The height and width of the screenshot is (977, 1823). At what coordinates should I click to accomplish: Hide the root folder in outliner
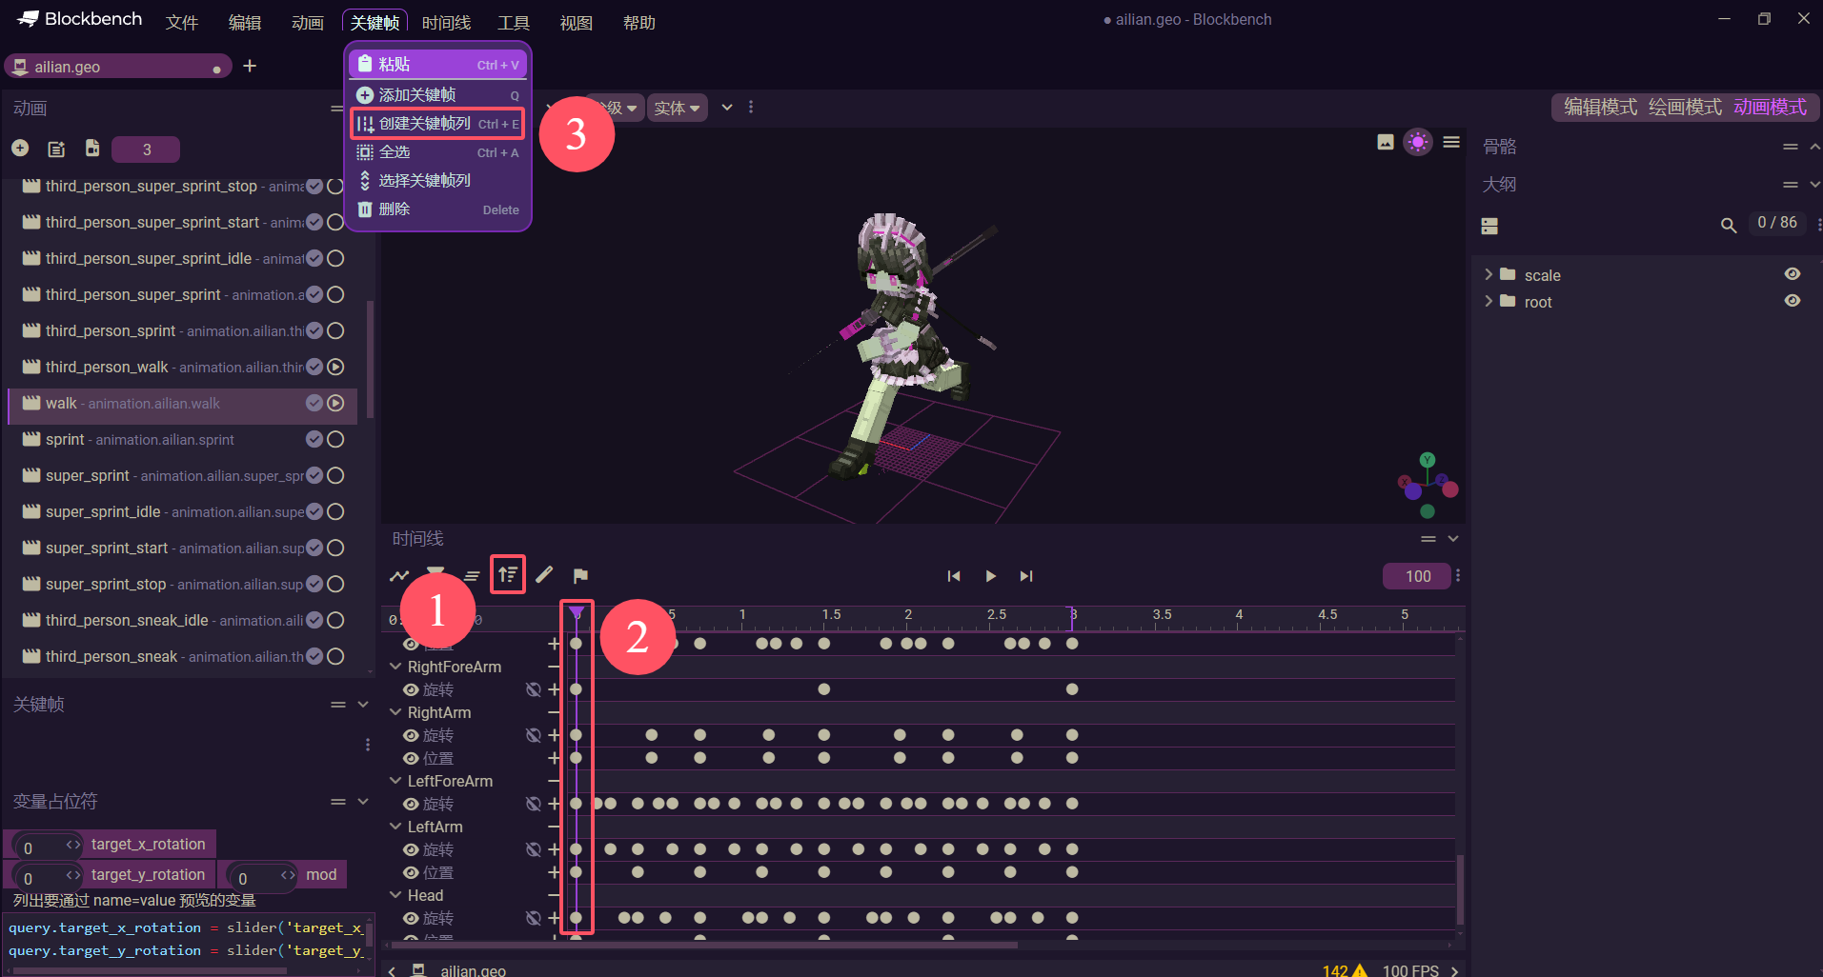click(x=1792, y=301)
